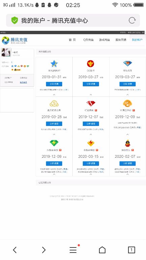Open the browser hamburger menu
146x260 pixels.
(x=73, y=250)
